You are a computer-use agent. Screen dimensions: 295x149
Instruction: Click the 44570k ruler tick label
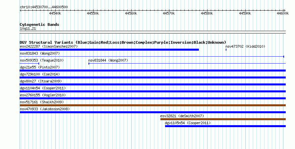pyautogui.click(x=169, y=13)
